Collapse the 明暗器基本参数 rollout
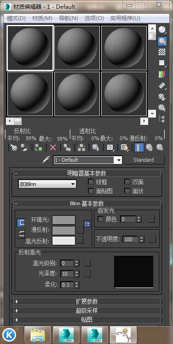 pyautogui.click(x=87, y=173)
